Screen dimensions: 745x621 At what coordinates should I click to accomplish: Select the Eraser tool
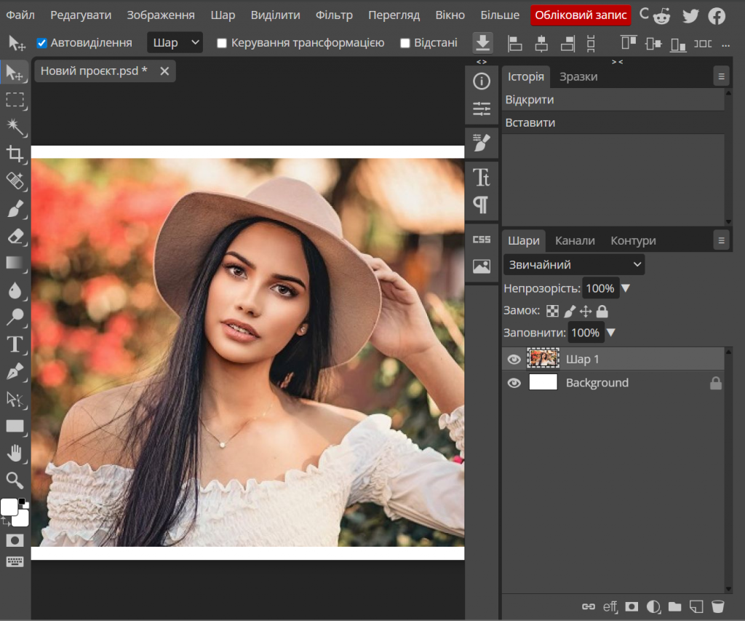click(15, 236)
